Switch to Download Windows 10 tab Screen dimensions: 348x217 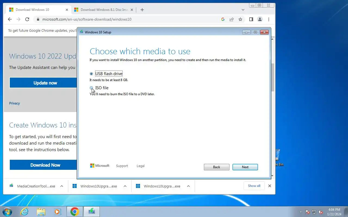click(38, 10)
